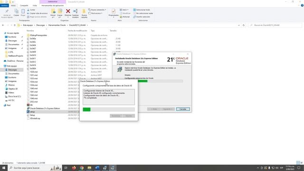Screen dimensions: 304x171
Task: Open Nuevo elemento dropdown
Action: coord(97,9)
